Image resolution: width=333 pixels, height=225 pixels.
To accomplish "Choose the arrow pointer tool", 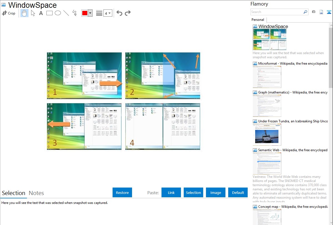I will [33, 13].
